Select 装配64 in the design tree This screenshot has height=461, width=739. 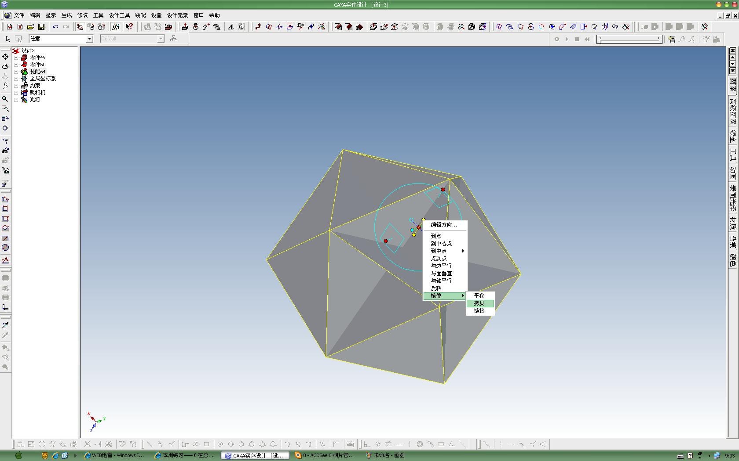[x=37, y=72]
